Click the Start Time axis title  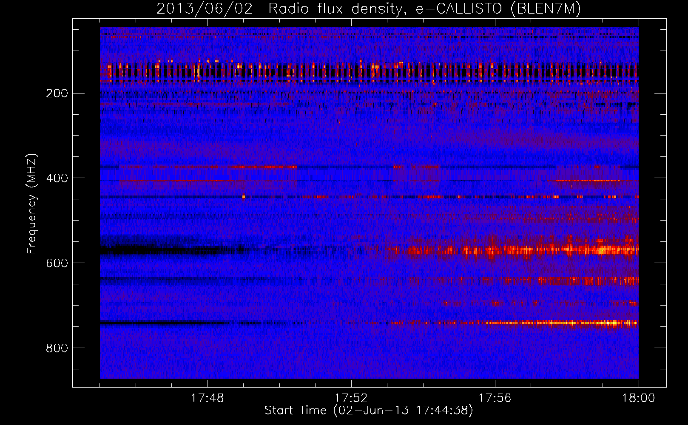coord(369,411)
